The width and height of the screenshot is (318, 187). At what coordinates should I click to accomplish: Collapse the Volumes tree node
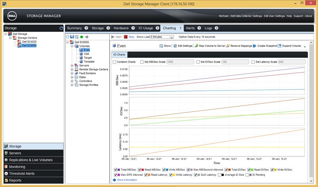click(x=72, y=46)
